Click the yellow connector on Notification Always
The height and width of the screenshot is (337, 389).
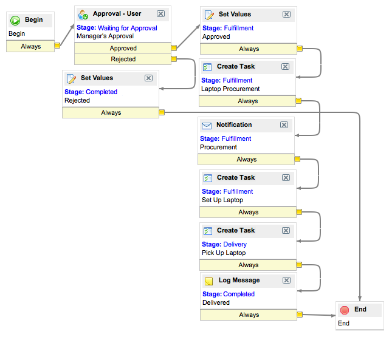coord(297,159)
